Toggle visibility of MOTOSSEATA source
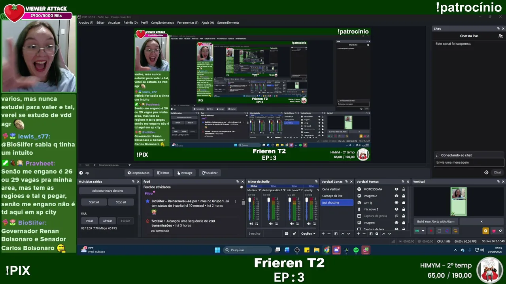The height and width of the screenshot is (284, 506). (396, 189)
